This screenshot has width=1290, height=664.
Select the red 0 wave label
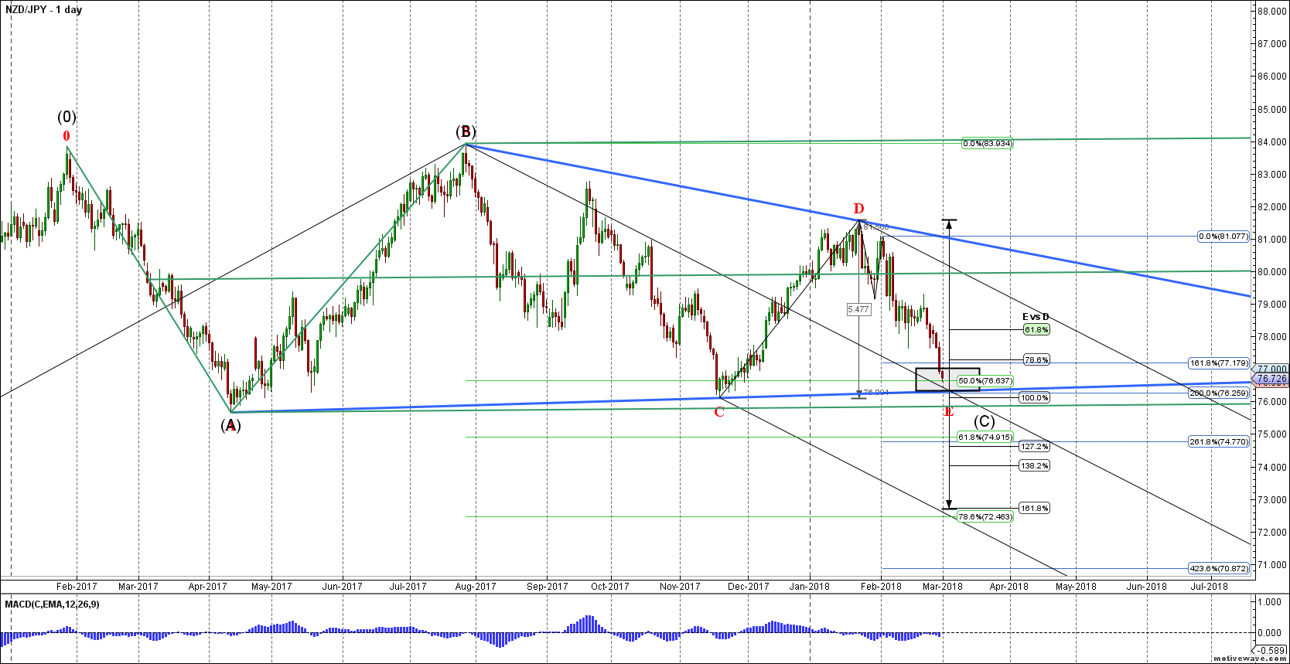pyautogui.click(x=67, y=136)
